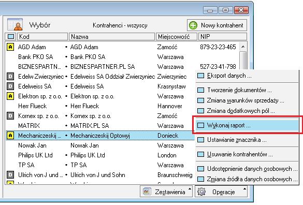Click the vertical scrollbar thumb
This screenshot has height=205, width=303.
(243, 60)
